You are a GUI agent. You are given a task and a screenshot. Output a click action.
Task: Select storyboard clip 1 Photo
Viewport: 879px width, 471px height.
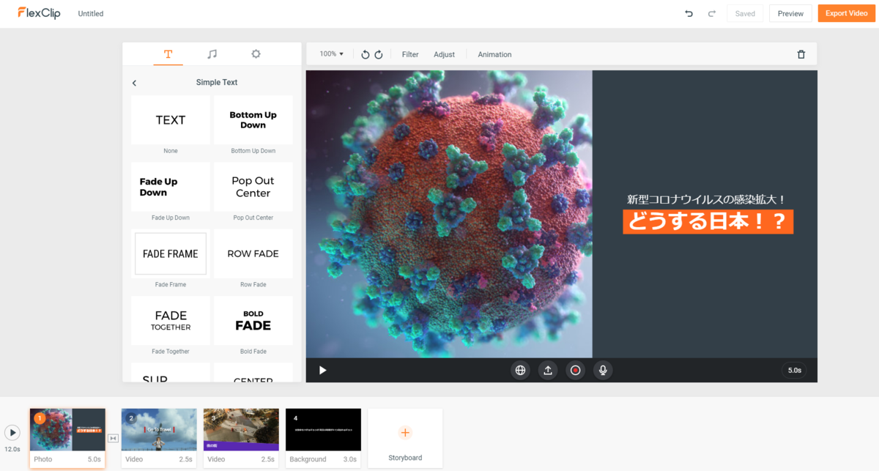tap(67, 438)
